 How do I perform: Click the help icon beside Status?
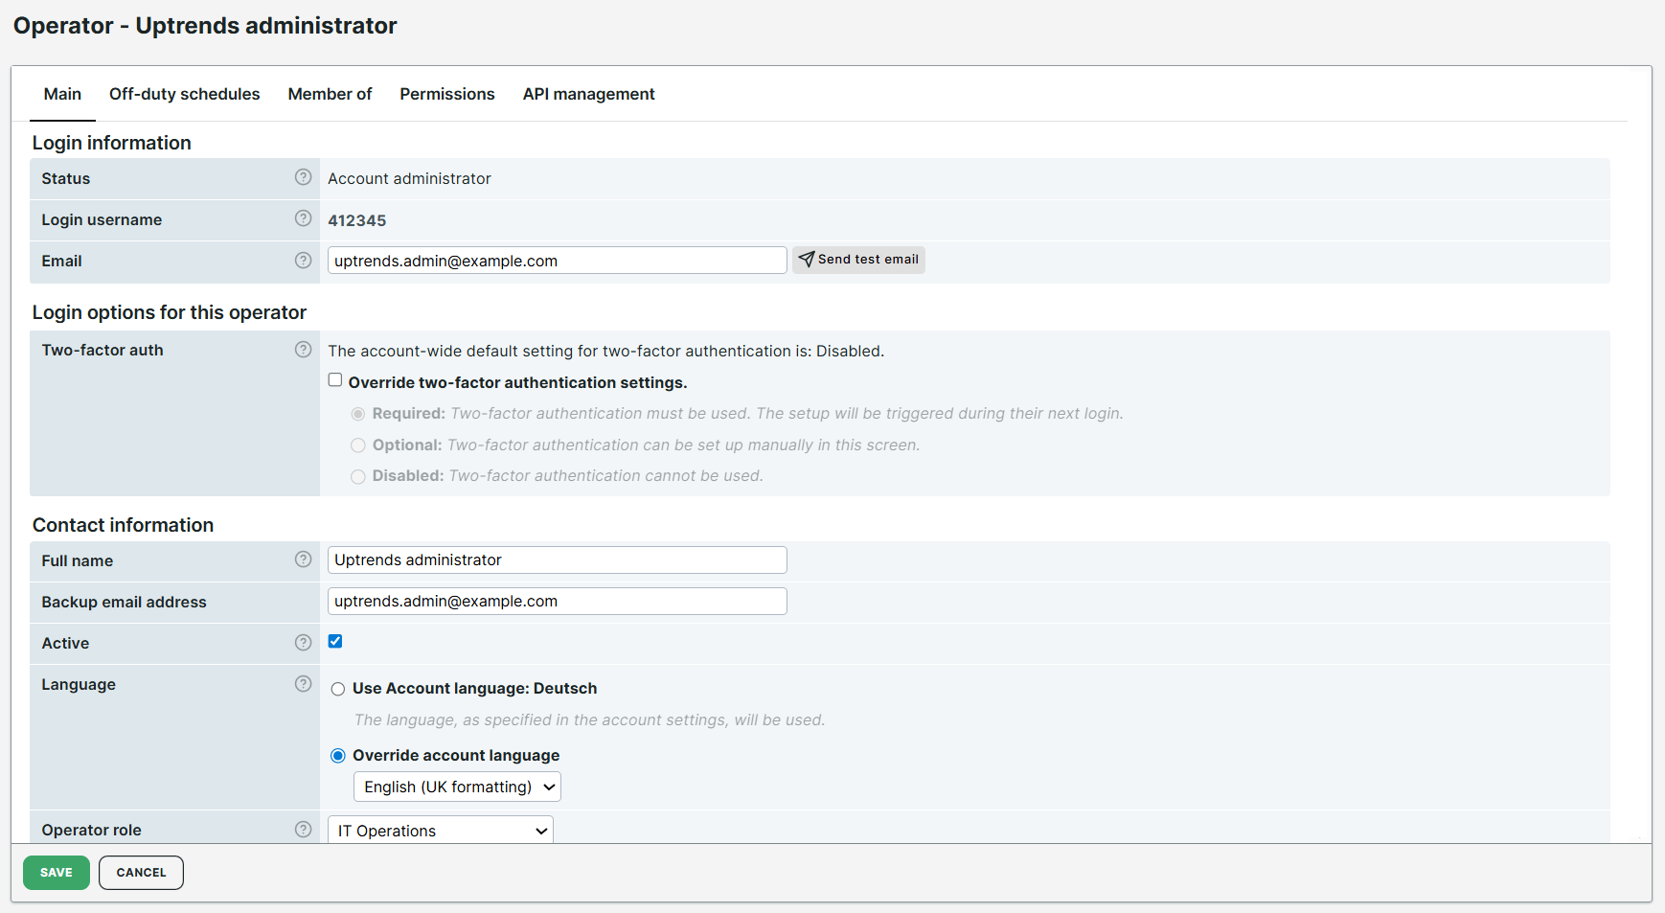point(303,177)
